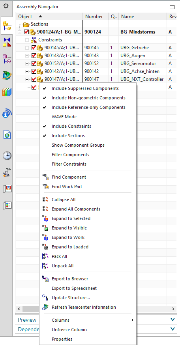Open navigator settings gear icon

[x=7, y=6]
